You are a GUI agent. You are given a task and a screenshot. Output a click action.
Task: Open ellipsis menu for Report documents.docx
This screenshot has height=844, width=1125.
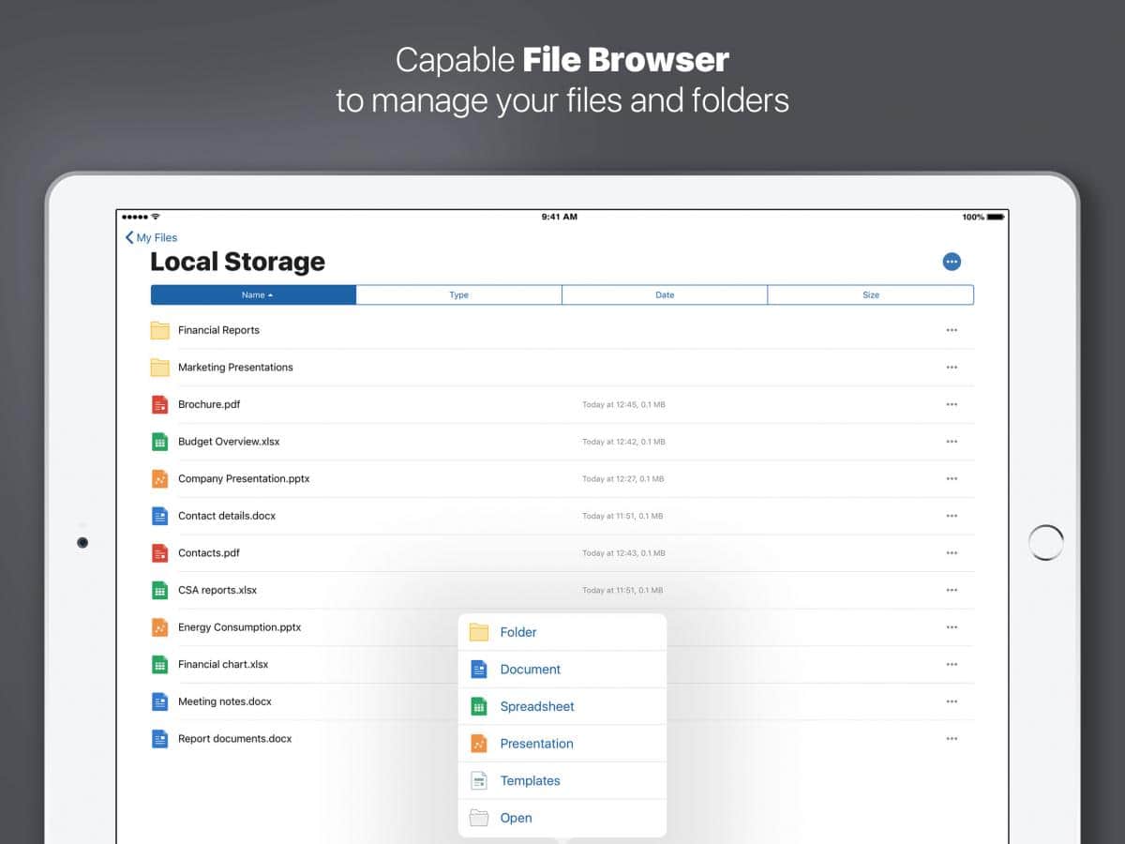point(952,739)
